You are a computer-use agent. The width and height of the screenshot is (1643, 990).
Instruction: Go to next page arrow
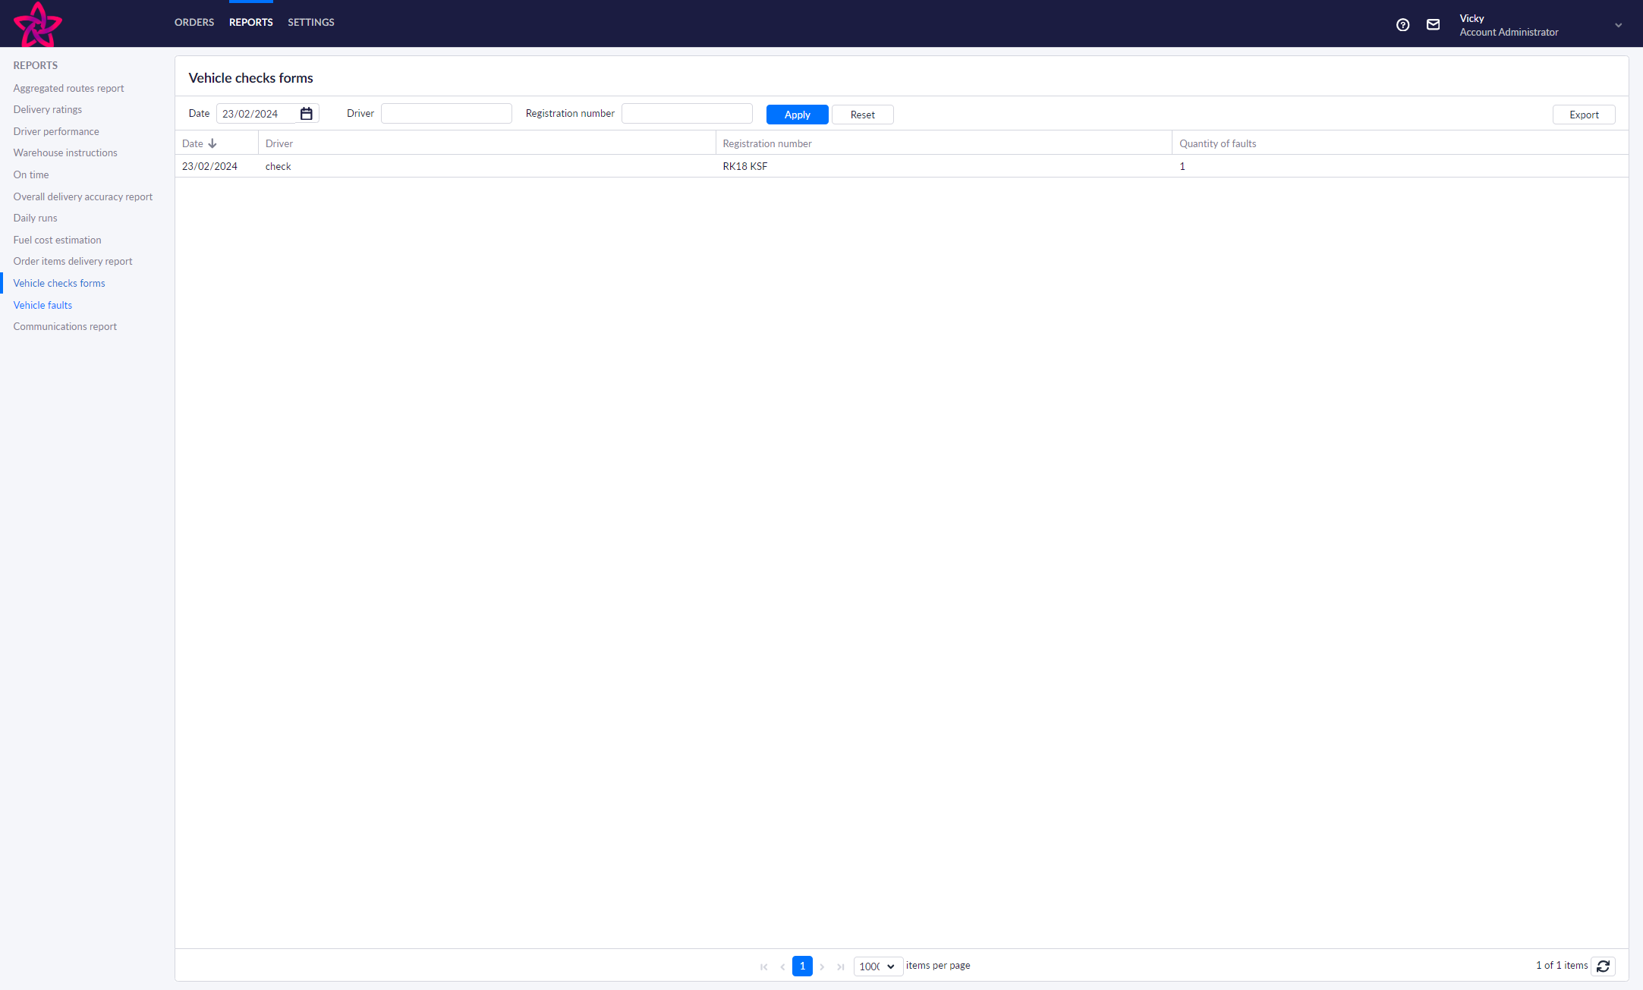click(822, 966)
